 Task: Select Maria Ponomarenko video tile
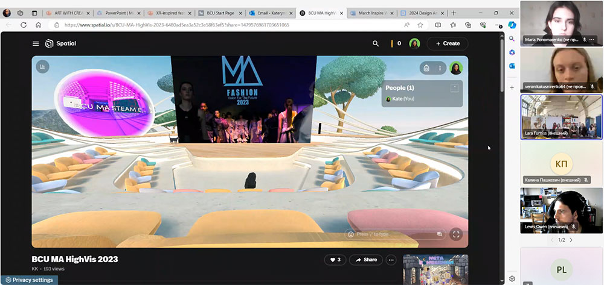(561, 23)
